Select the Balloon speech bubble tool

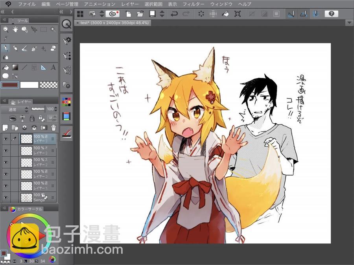tap(6, 76)
